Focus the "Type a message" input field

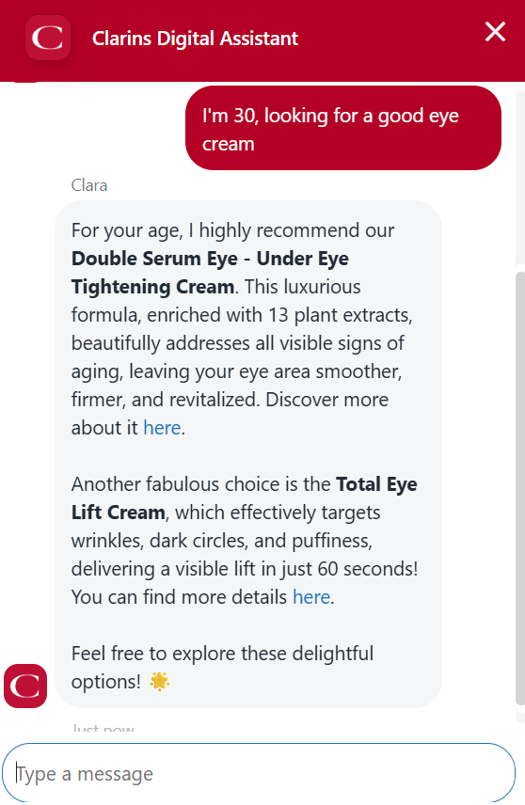coord(259,773)
